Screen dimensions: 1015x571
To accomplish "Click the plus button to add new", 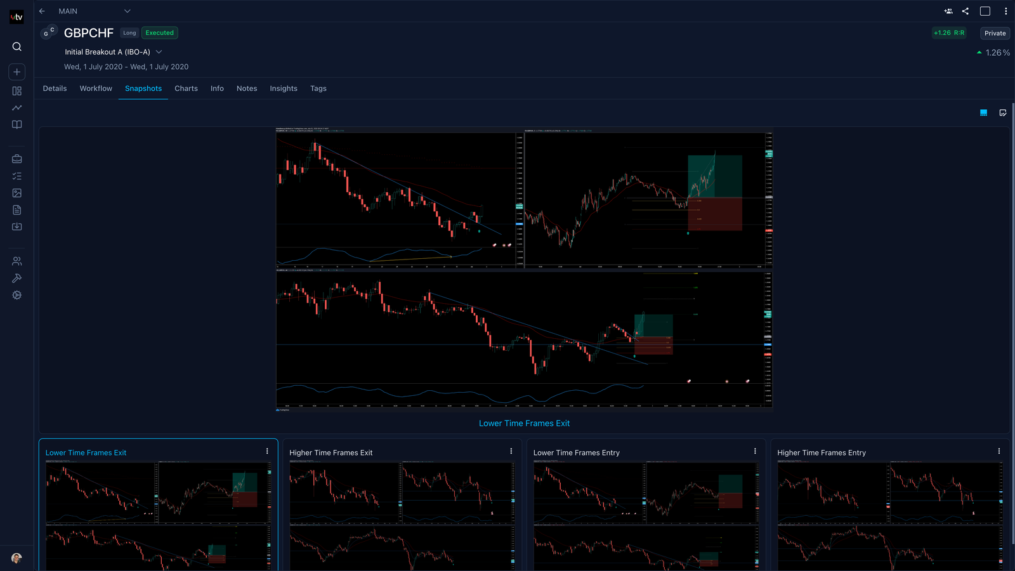I will click(17, 72).
